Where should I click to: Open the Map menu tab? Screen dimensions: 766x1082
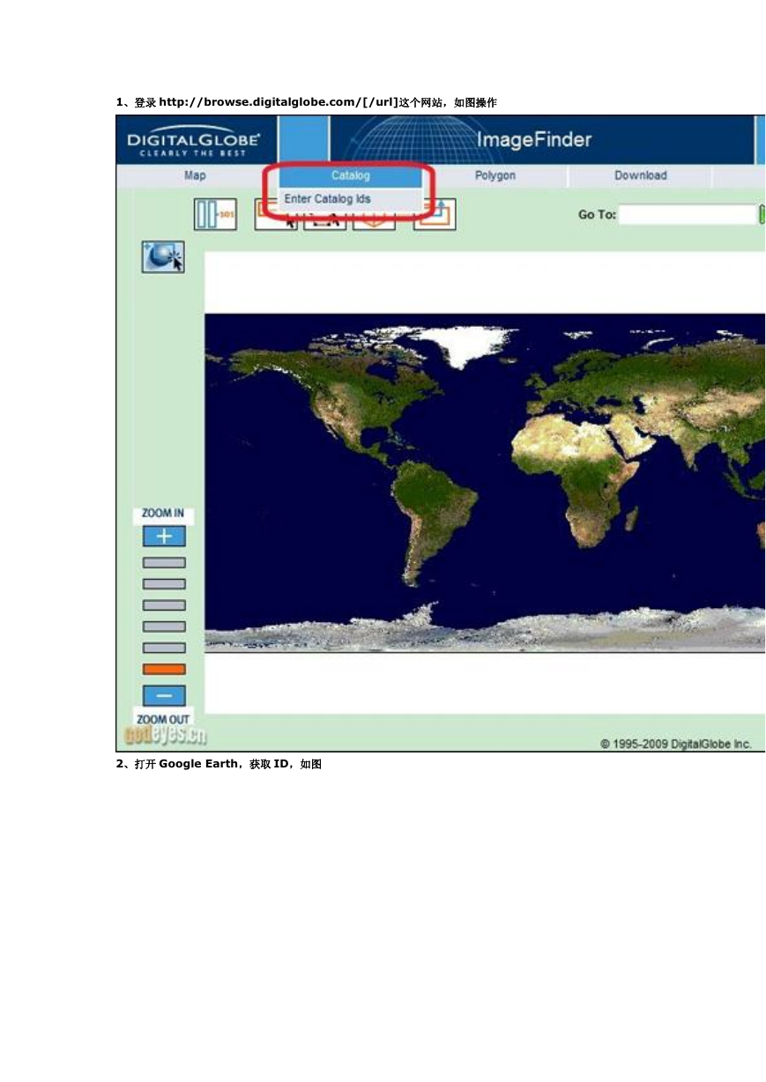pos(195,175)
